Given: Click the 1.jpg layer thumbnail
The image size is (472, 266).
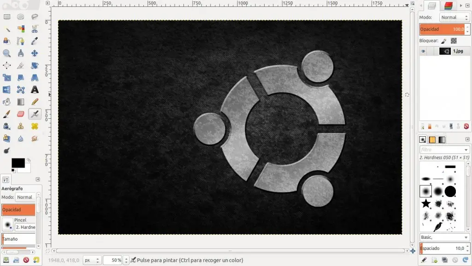Looking at the screenshot, I should point(445,51).
